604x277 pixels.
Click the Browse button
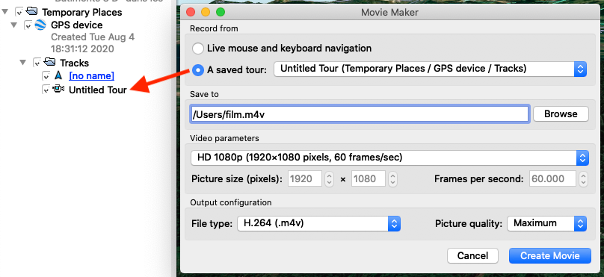561,114
